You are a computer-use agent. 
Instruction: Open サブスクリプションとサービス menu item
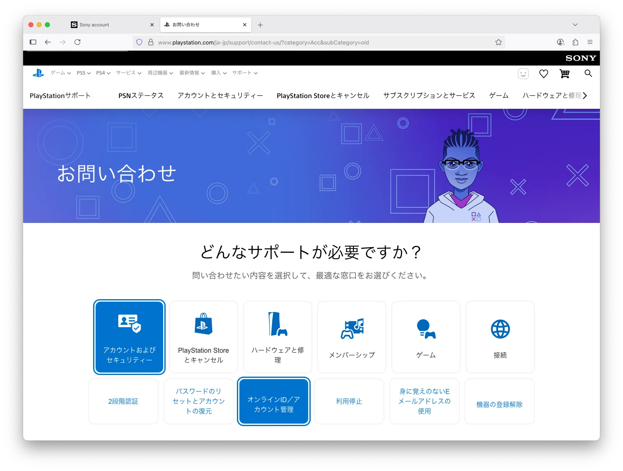(x=429, y=96)
